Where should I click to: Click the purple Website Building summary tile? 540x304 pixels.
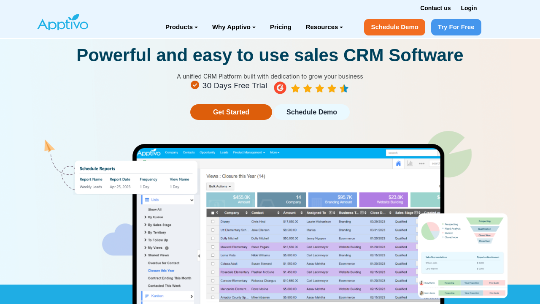(383, 200)
